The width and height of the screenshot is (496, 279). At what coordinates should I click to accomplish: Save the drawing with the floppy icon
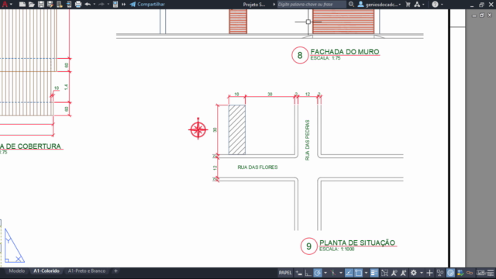click(41, 4)
